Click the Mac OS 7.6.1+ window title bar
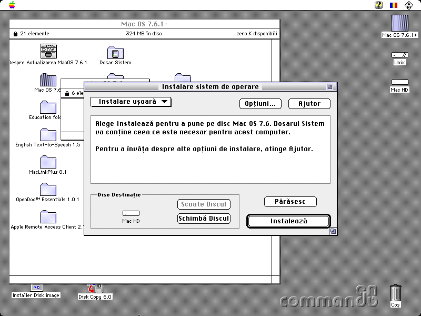The height and width of the screenshot is (316, 421). point(144,24)
